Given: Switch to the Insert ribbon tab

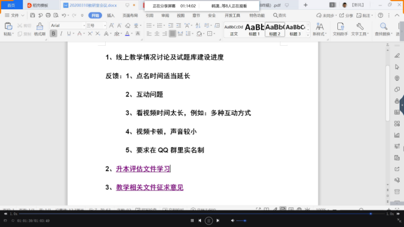Looking at the screenshot, I should coord(111,15).
